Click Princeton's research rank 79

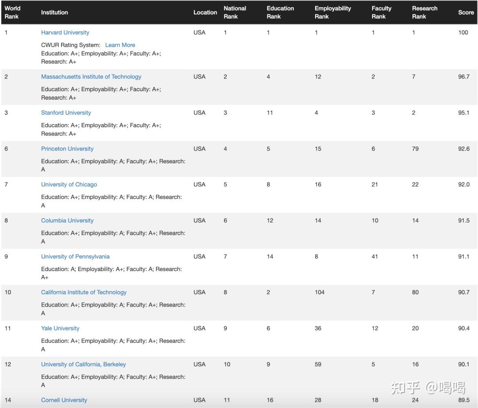click(x=415, y=148)
